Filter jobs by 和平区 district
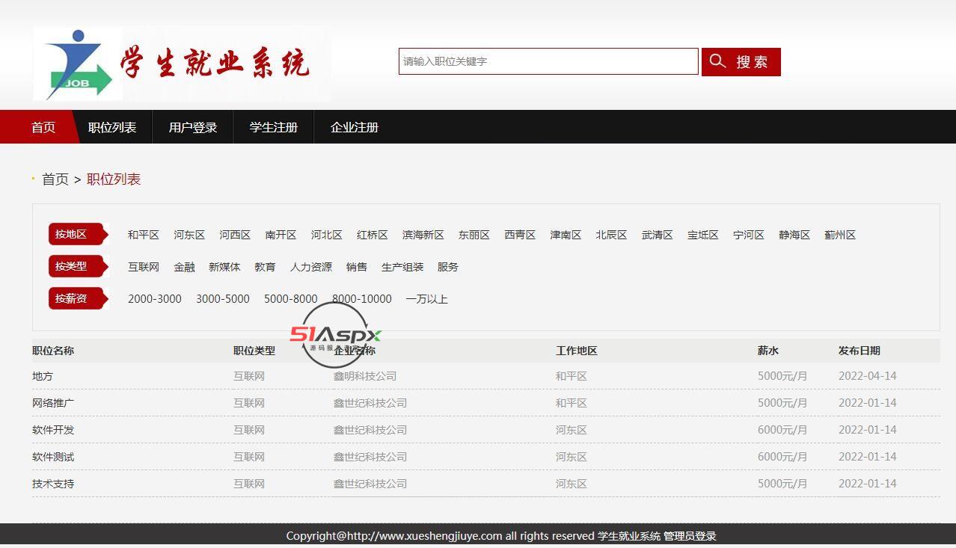 pos(144,235)
